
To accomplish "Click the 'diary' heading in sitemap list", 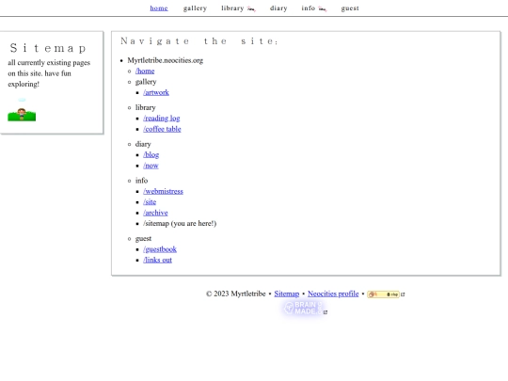I will point(143,144).
